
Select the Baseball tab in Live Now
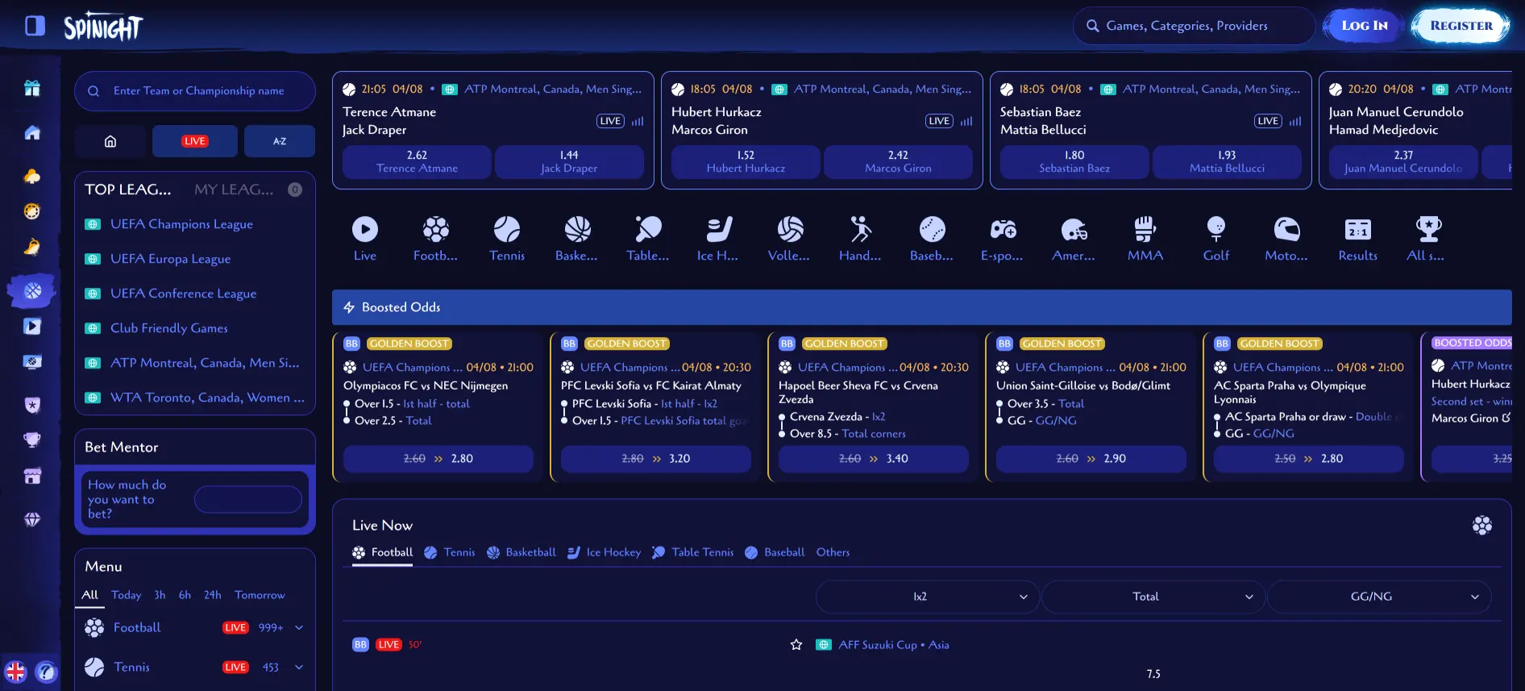[x=775, y=552]
